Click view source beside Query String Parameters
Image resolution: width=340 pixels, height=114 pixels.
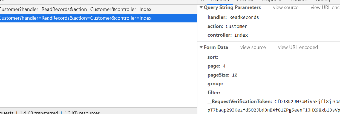click(286, 7)
